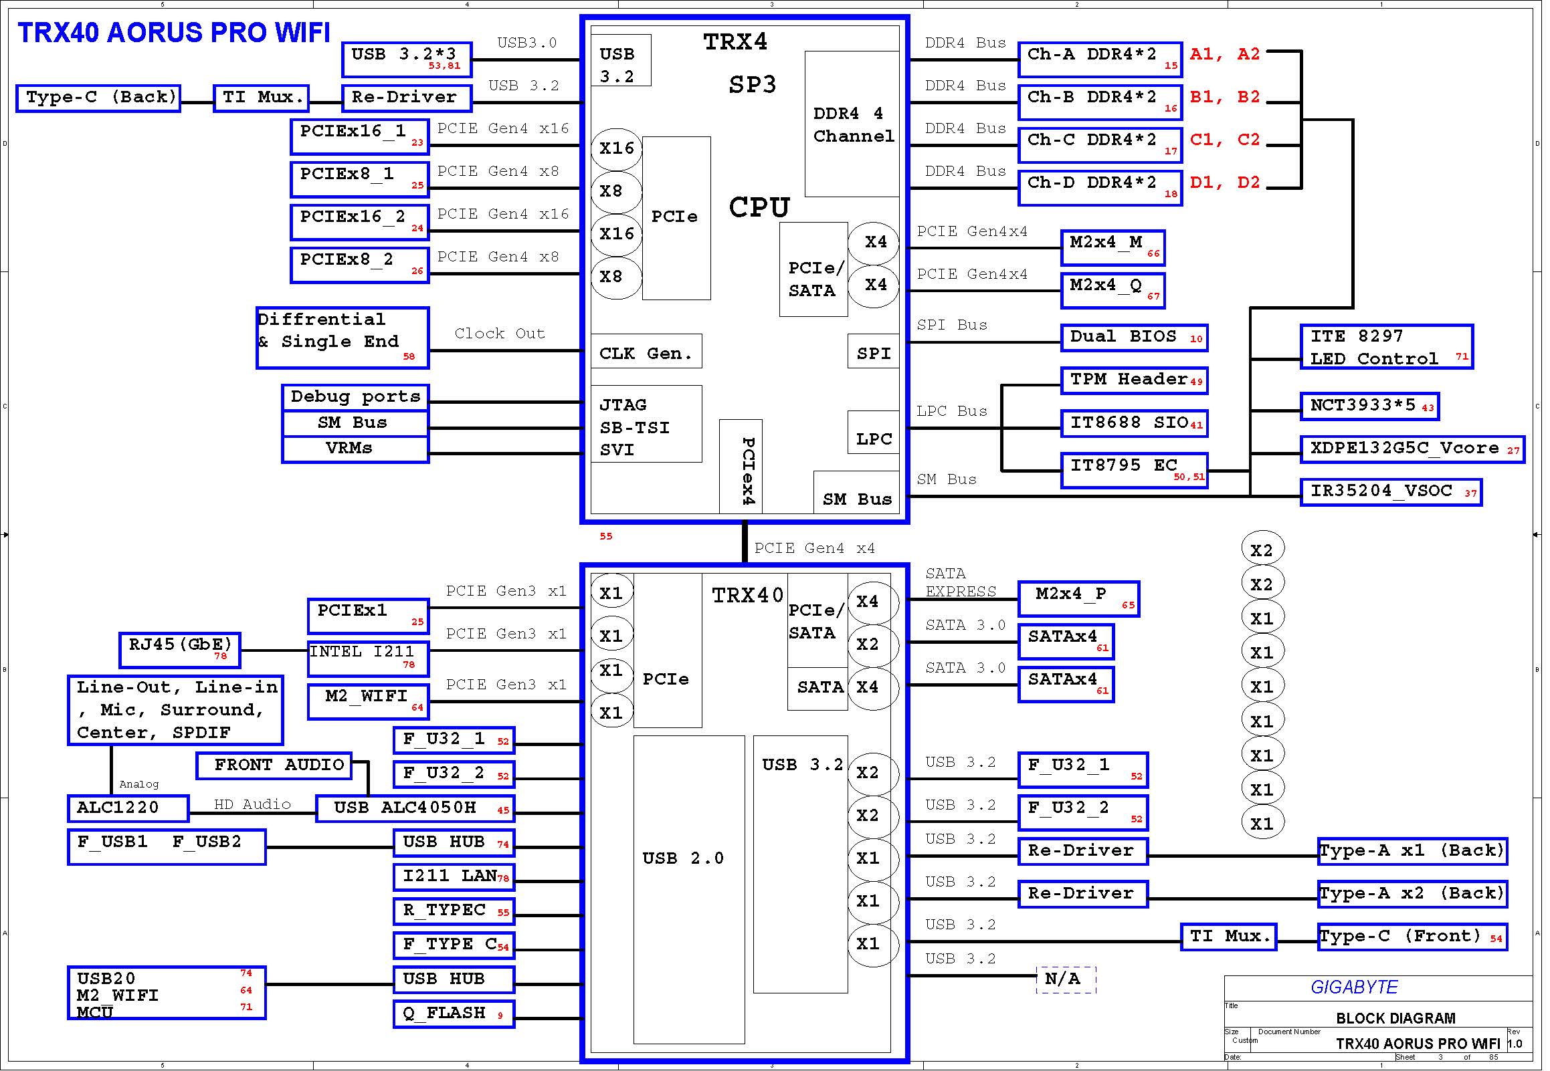Click the dashed N/A box

pos(1066,979)
